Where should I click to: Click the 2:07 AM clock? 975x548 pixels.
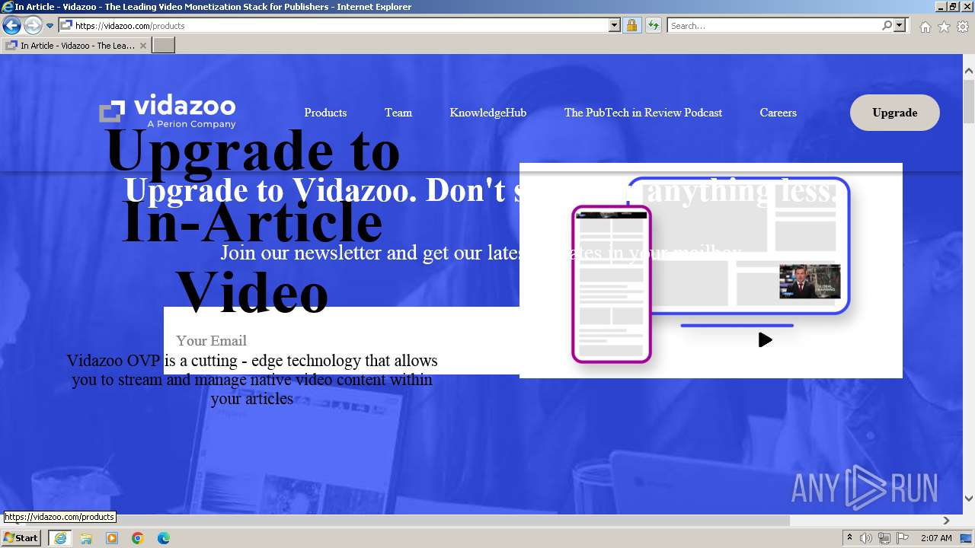[x=936, y=538]
